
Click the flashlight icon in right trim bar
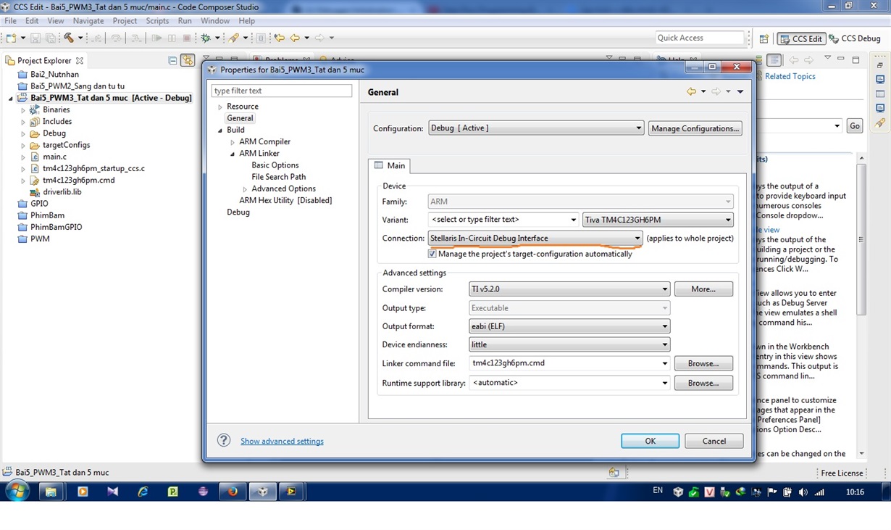point(880,123)
